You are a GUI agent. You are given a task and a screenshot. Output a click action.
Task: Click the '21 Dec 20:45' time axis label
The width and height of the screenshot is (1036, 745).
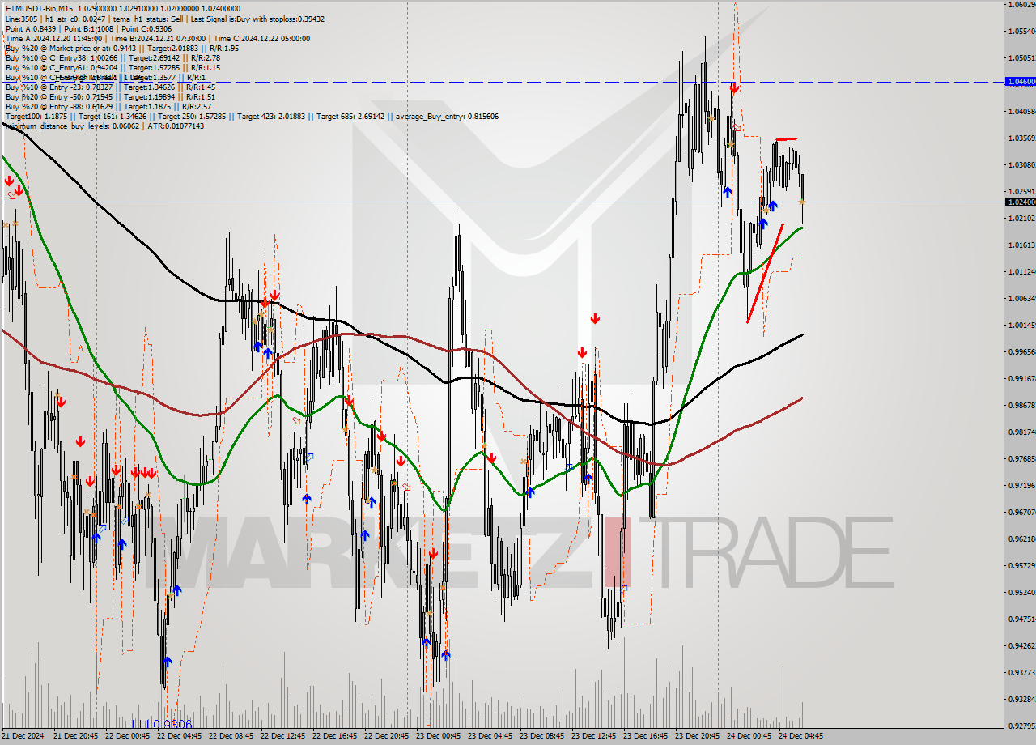[x=75, y=736]
